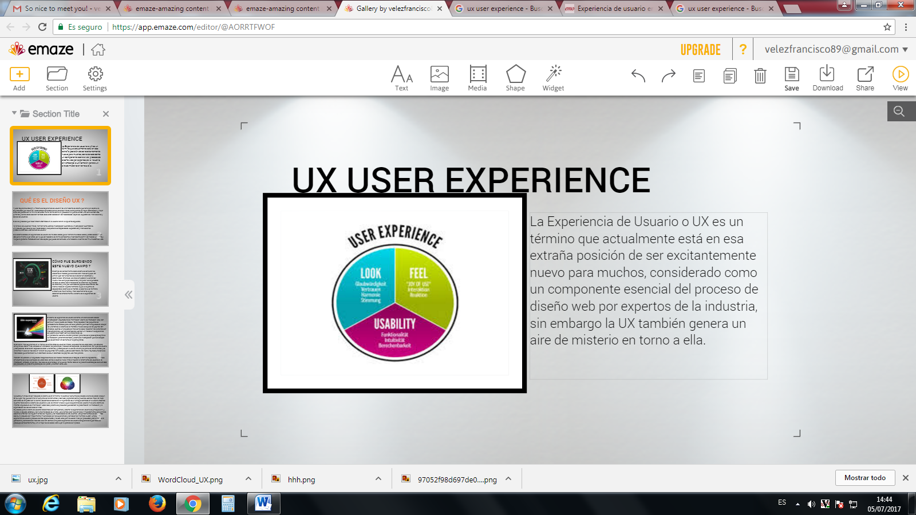
Task: Click the Mostrar todo button
Action: [x=865, y=478]
